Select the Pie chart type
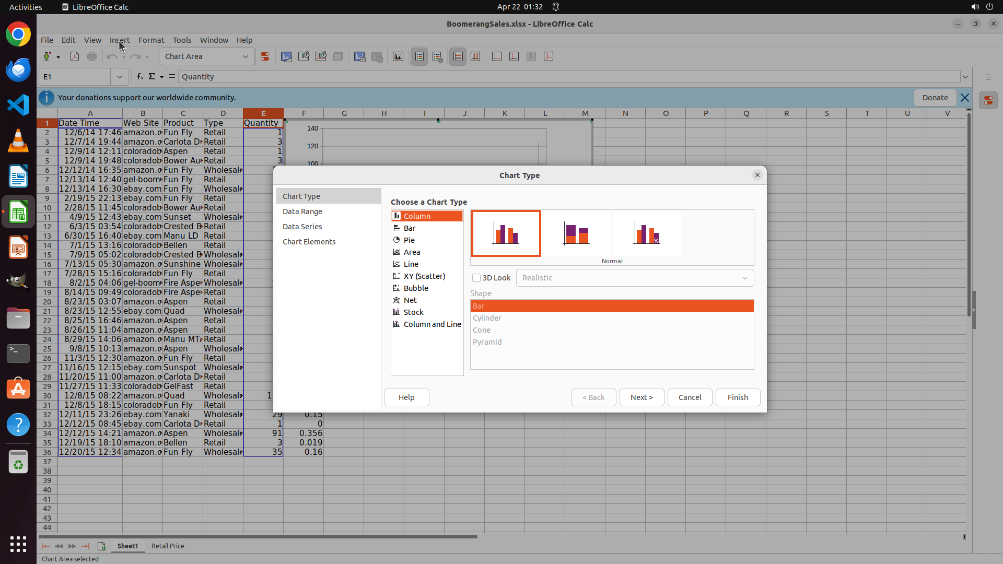Screen dimensions: 1003x564 (x=409, y=240)
